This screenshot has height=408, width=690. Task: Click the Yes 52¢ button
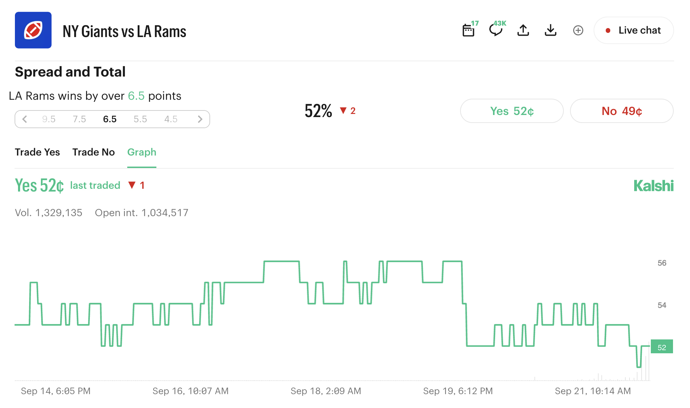click(x=512, y=111)
